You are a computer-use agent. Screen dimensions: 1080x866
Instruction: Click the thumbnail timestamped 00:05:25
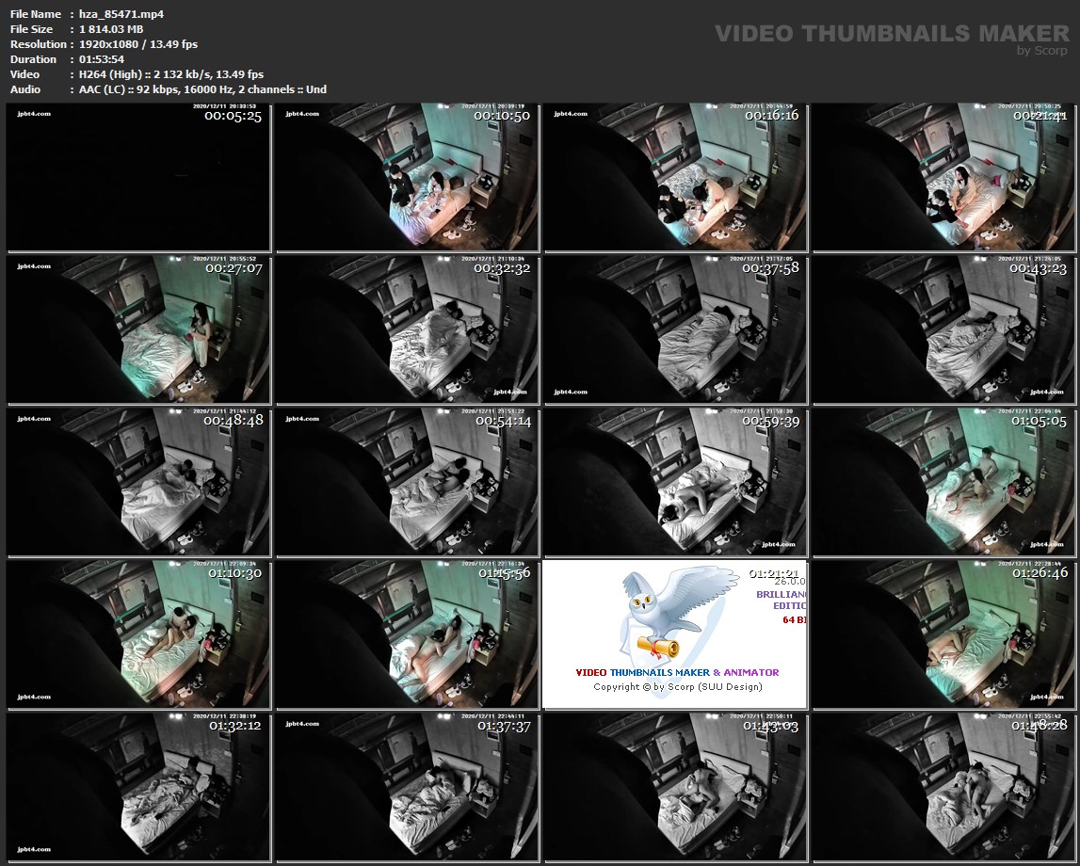[x=138, y=177]
